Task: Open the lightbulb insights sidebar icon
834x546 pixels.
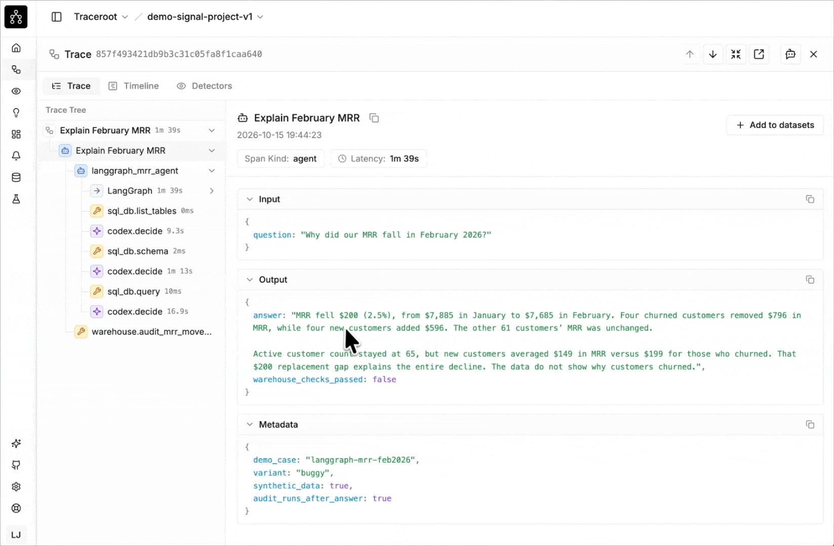Action: point(16,113)
